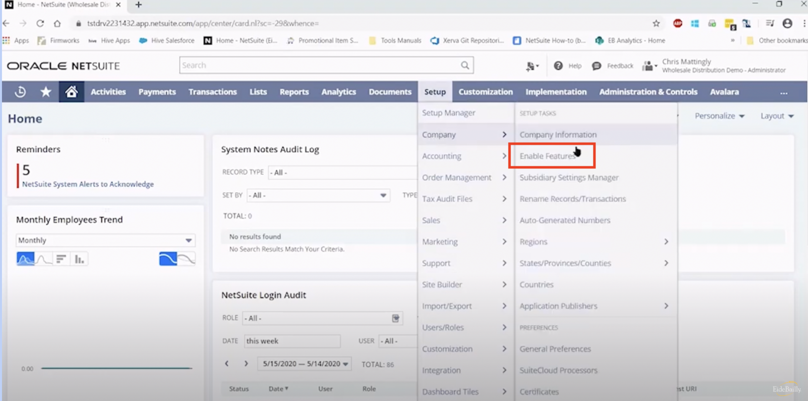The image size is (808, 401).
Task: Open the Feedback speech bubble icon
Action: coord(596,66)
